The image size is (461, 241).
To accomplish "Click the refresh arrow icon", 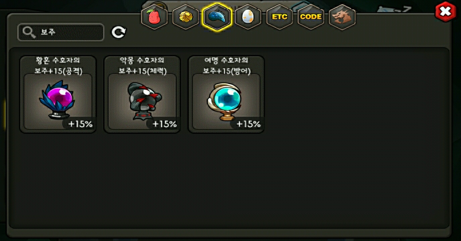I will (119, 33).
